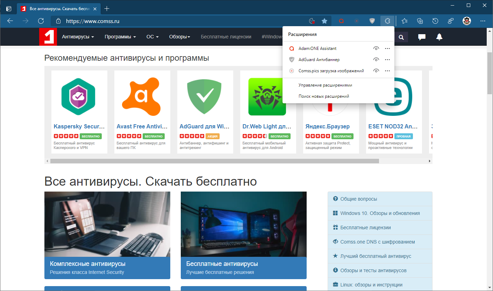Choose Поиск новых расширений
The image size is (493, 291).
(324, 96)
